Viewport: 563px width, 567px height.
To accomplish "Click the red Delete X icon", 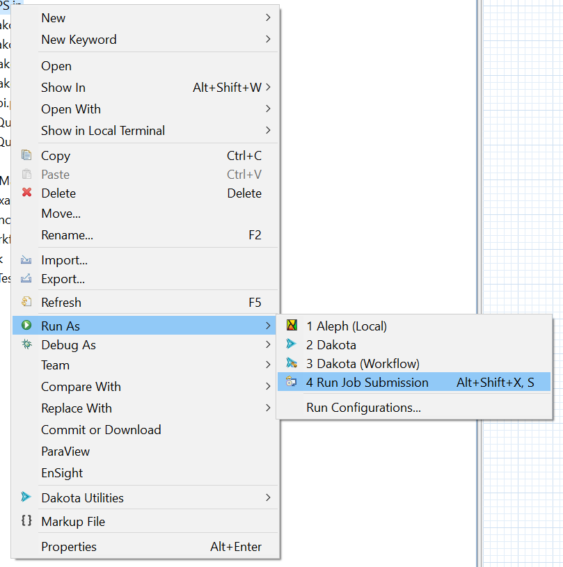I will pos(26,193).
